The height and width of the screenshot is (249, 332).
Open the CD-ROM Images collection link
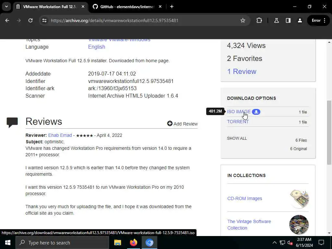pos(244,199)
